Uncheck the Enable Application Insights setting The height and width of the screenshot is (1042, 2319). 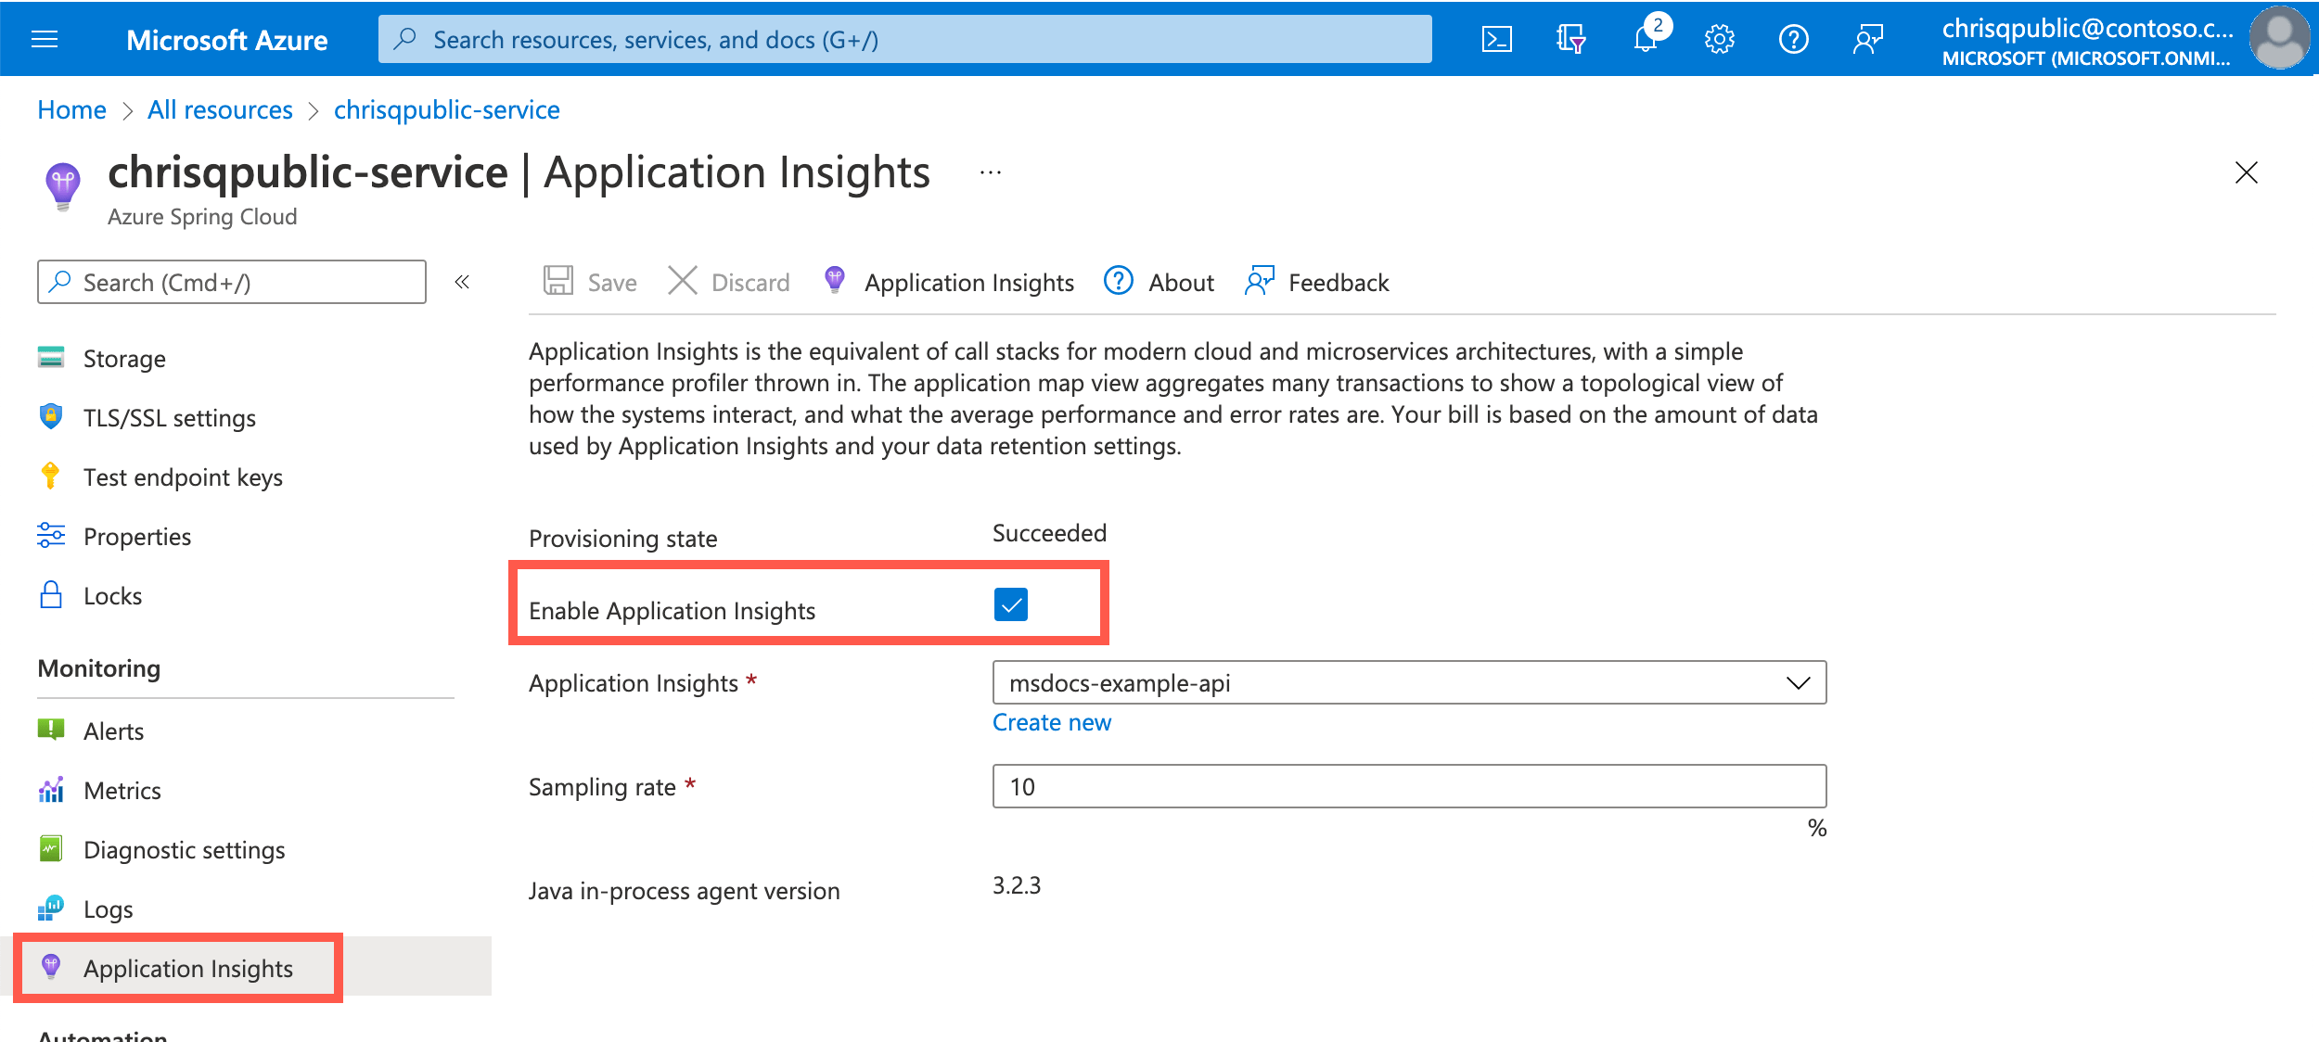(1012, 604)
